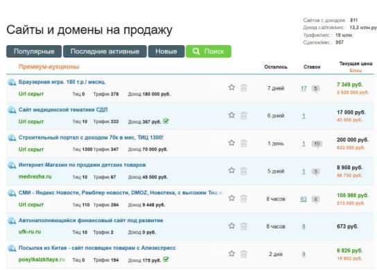
Task: Click verified income checkmark on medical site
Action: (x=166, y=121)
